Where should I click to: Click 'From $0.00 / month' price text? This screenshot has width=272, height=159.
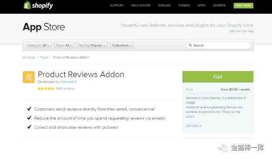pos(235,89)
